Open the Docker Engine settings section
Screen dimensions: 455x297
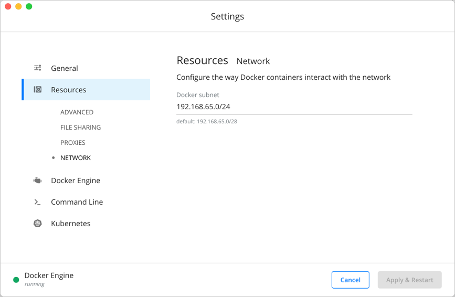pos(76,181)
